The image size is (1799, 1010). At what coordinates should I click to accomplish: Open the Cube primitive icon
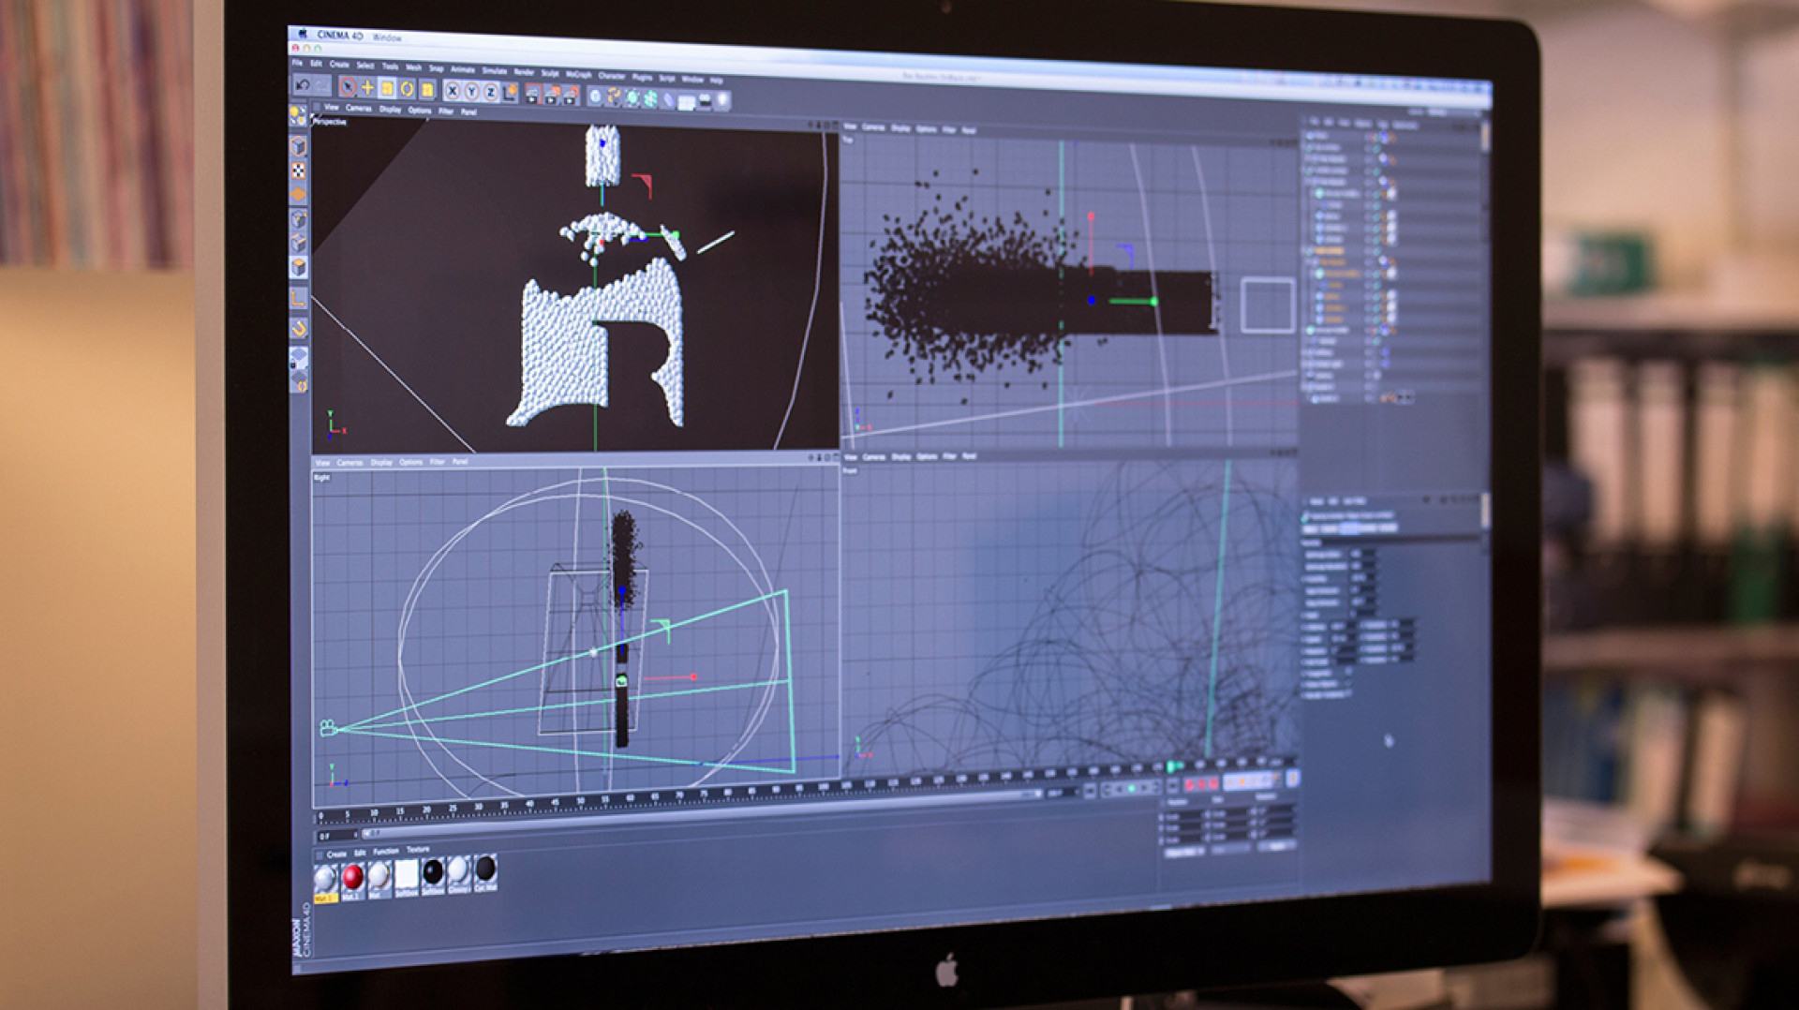pyautogui.click(x=595, y=97)
